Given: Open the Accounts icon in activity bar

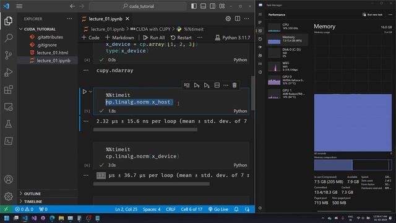Looking at the screenshot, I should pos(8,179).
